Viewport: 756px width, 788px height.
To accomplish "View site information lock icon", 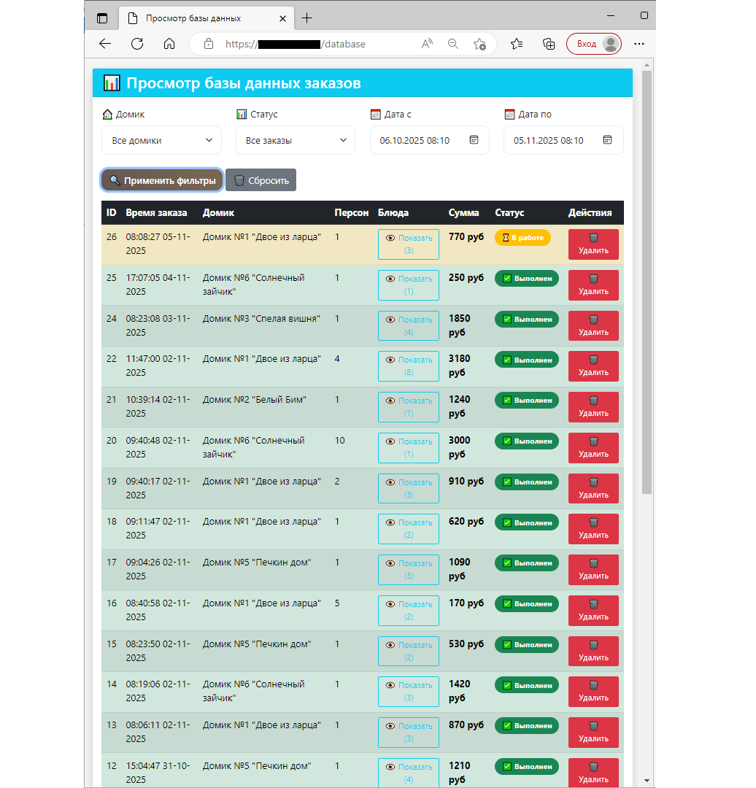I will coord(209,44).
